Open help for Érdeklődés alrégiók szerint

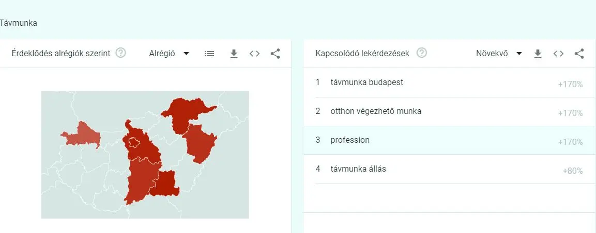pos(121,53)
